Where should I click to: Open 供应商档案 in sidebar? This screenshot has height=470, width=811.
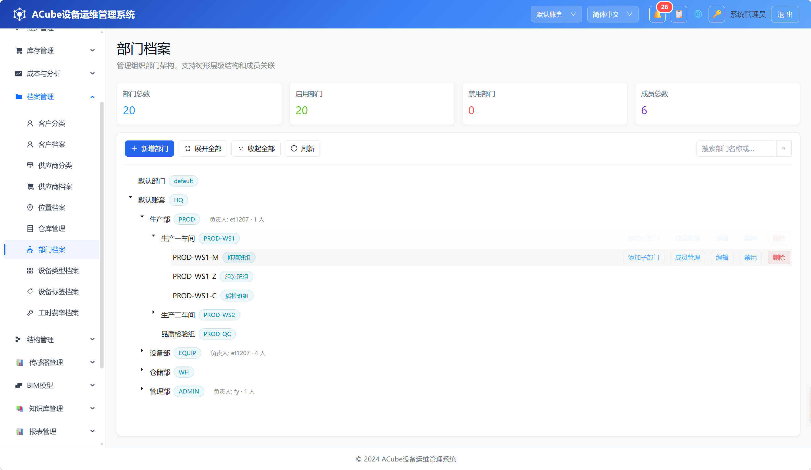click(52, 187)
